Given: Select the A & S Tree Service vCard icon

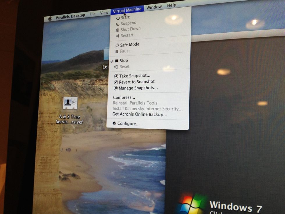Looking at the screenshot, I should tap(70, 103).
